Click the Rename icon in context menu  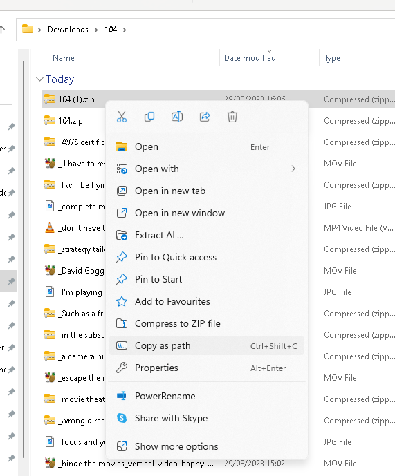pyautogui.click(x=177, y=117)
